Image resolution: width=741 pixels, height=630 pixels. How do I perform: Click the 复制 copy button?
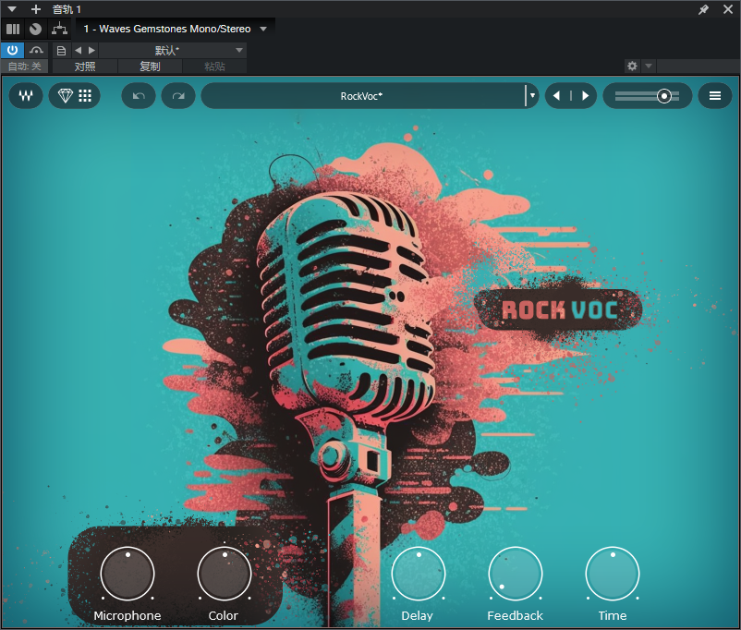[x=150, y=67]
